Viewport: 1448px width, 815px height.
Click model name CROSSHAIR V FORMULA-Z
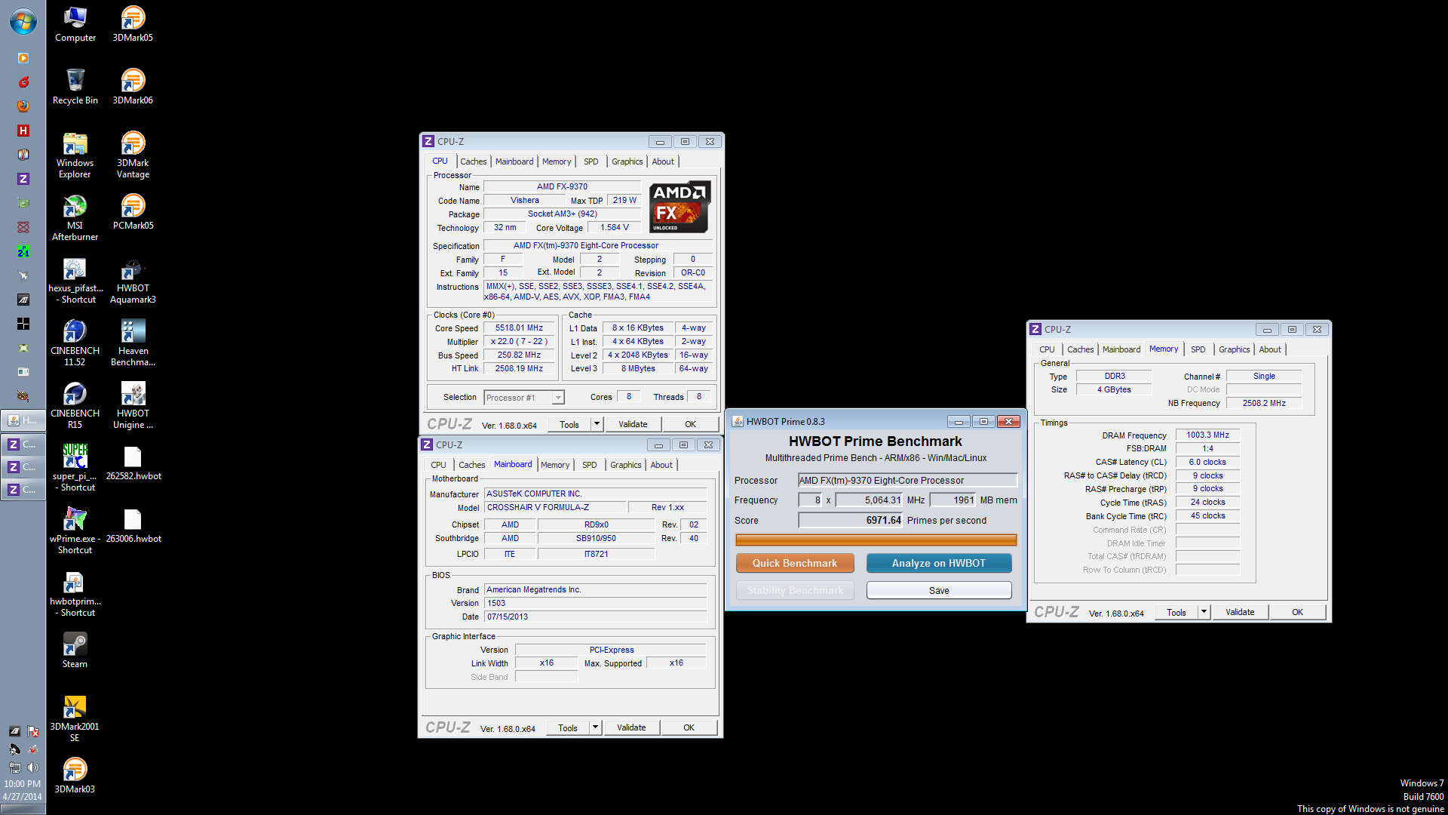[x=554, y=507]
